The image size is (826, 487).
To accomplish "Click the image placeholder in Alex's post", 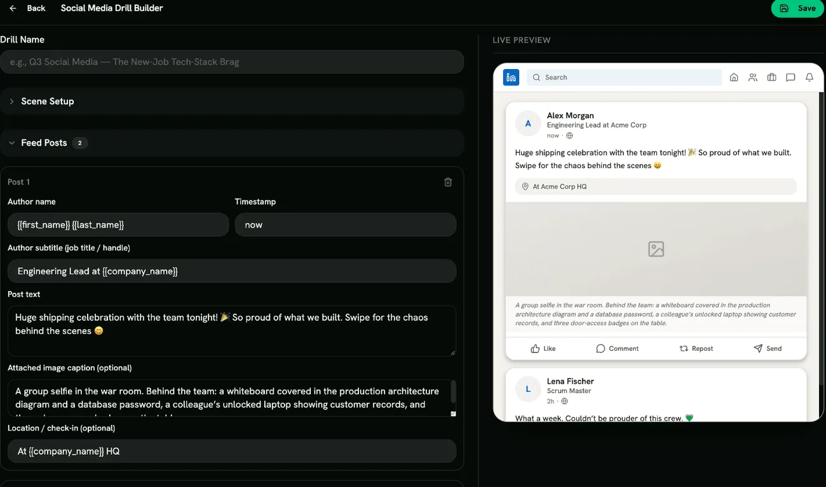I will click(656, 249).
